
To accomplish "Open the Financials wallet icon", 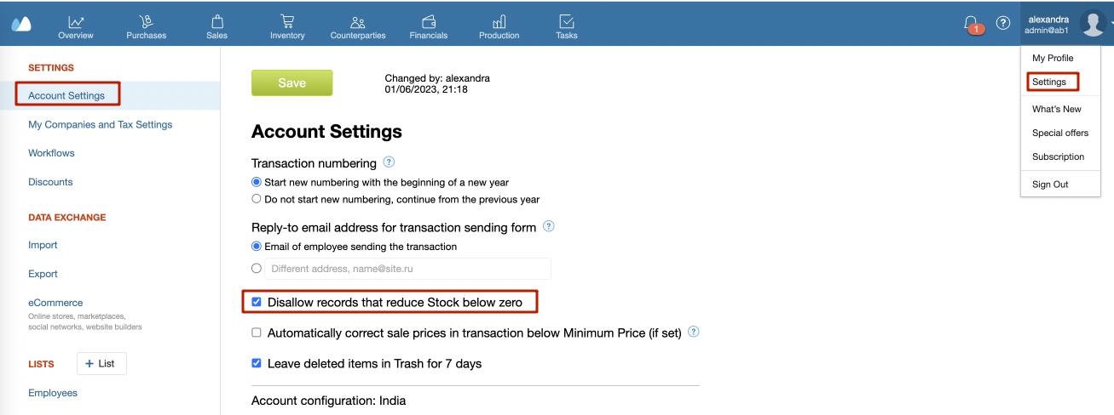I will 429,21.
